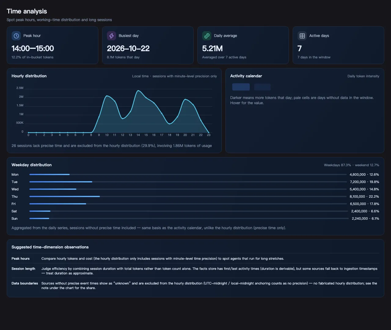Click the clock icon on Peak hour card
Screen dimensions: 391x330
coord(16,36)
